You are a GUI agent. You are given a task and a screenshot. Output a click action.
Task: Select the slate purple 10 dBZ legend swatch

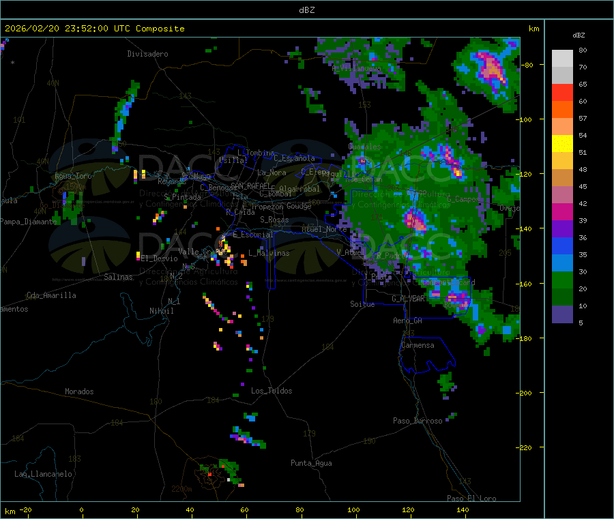tap(562, 314)
